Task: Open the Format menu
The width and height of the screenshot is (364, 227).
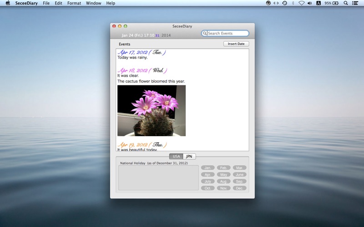Action: (x=74, y=3)
